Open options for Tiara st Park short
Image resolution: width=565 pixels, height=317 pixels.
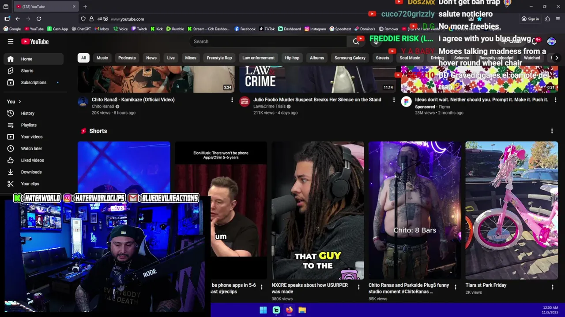click(x=552, y=287)
